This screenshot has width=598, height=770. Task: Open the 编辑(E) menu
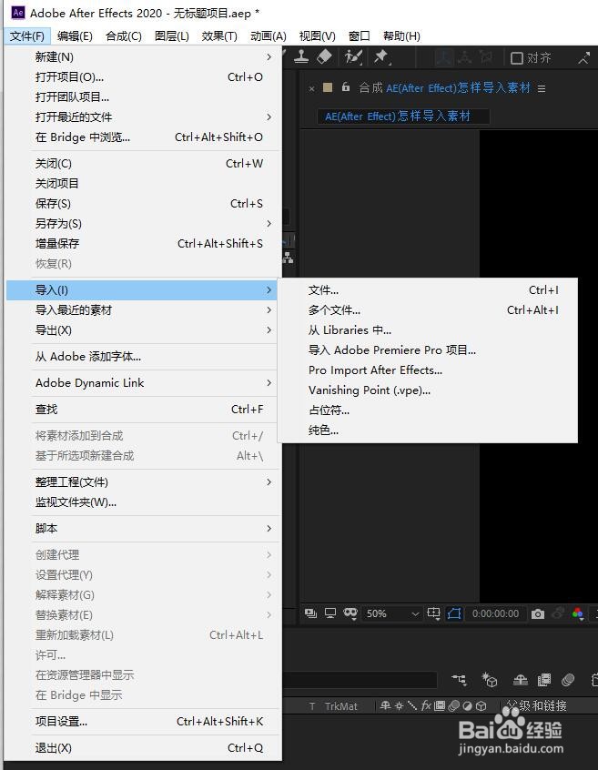[x=75, y=35]
